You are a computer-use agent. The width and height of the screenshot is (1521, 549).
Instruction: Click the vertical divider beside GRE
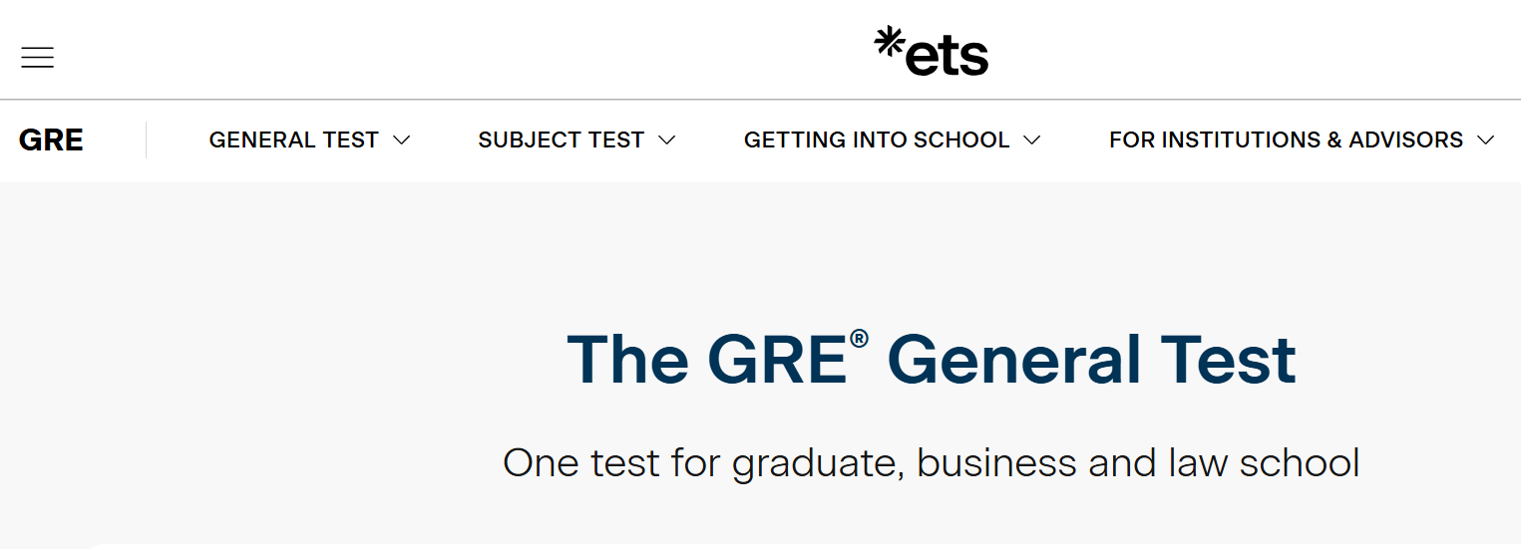[x=147, y=140]
